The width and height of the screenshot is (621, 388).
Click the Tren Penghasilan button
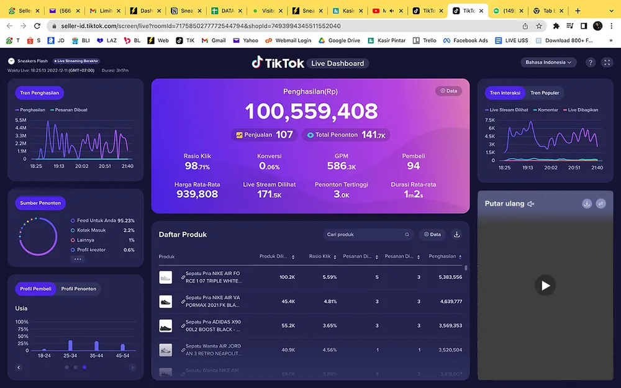tap(40, 92)
